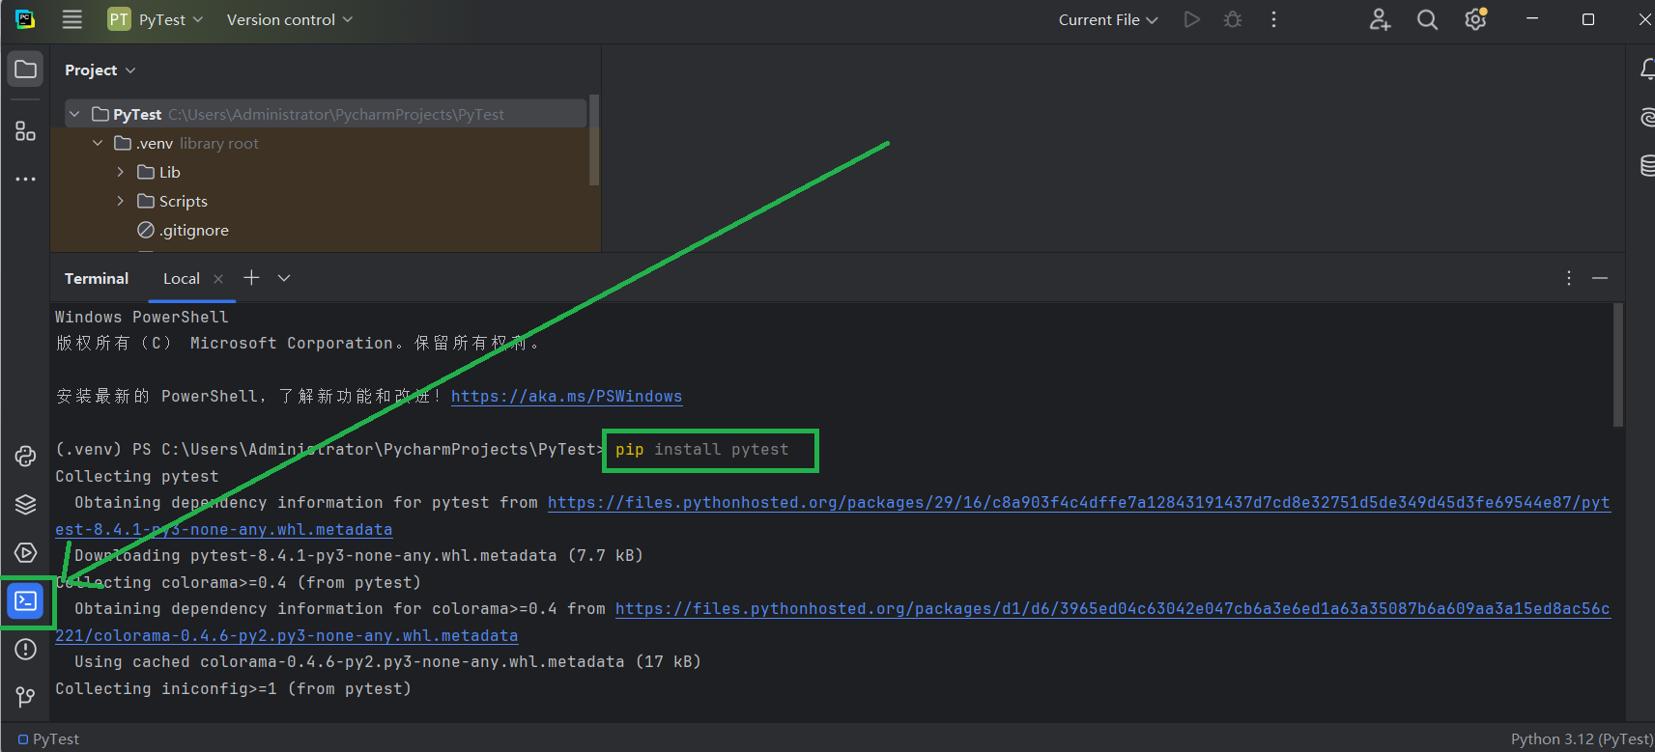Click 'Collecting iniconfig>=1' output line
The height and width of the screenshot is (752, 1655).
tap(233, 689)
